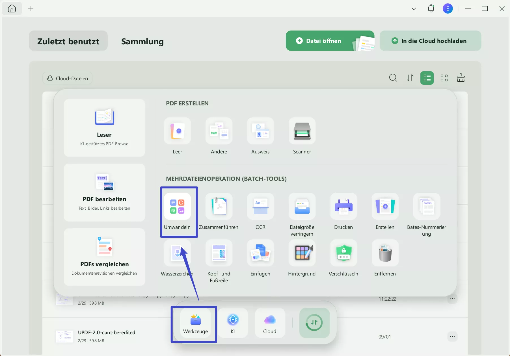Open more options for UPDF-2.0-cant-be-edited
This screenshot has width=510, height=356.
click(452, 336)
